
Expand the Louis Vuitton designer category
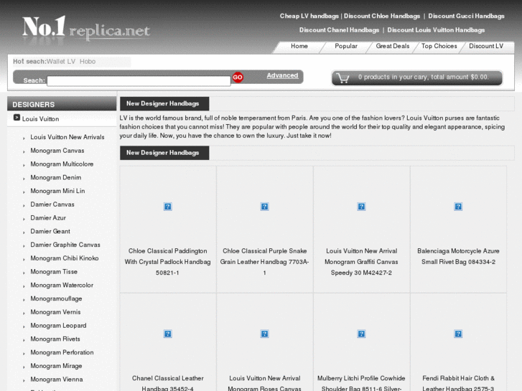click(41, 119)
